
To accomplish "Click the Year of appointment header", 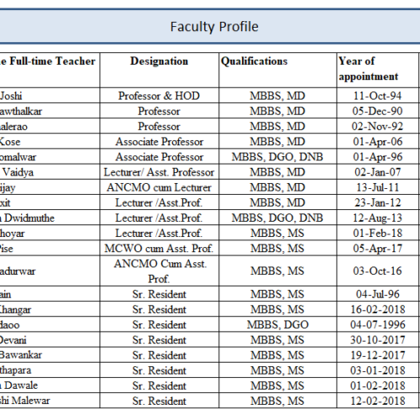I will (378, 70).
